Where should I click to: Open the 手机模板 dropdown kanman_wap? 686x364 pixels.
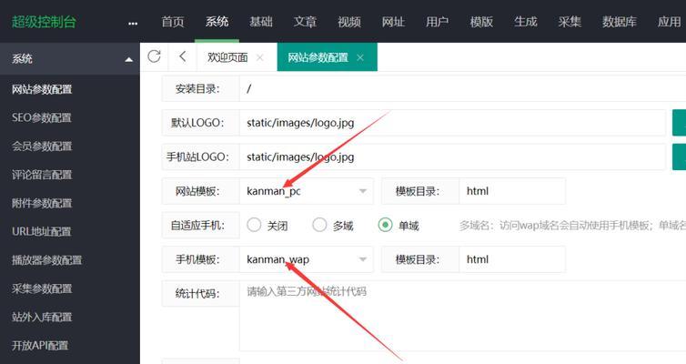(307, 259)
